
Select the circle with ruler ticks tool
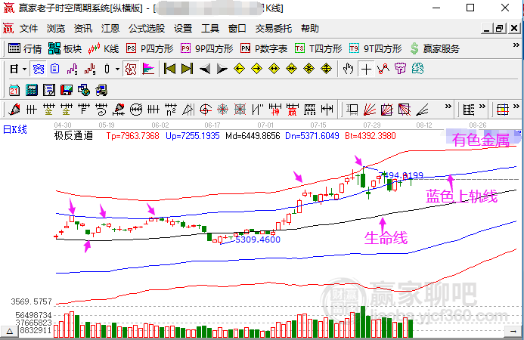click(x=135, y=110)
